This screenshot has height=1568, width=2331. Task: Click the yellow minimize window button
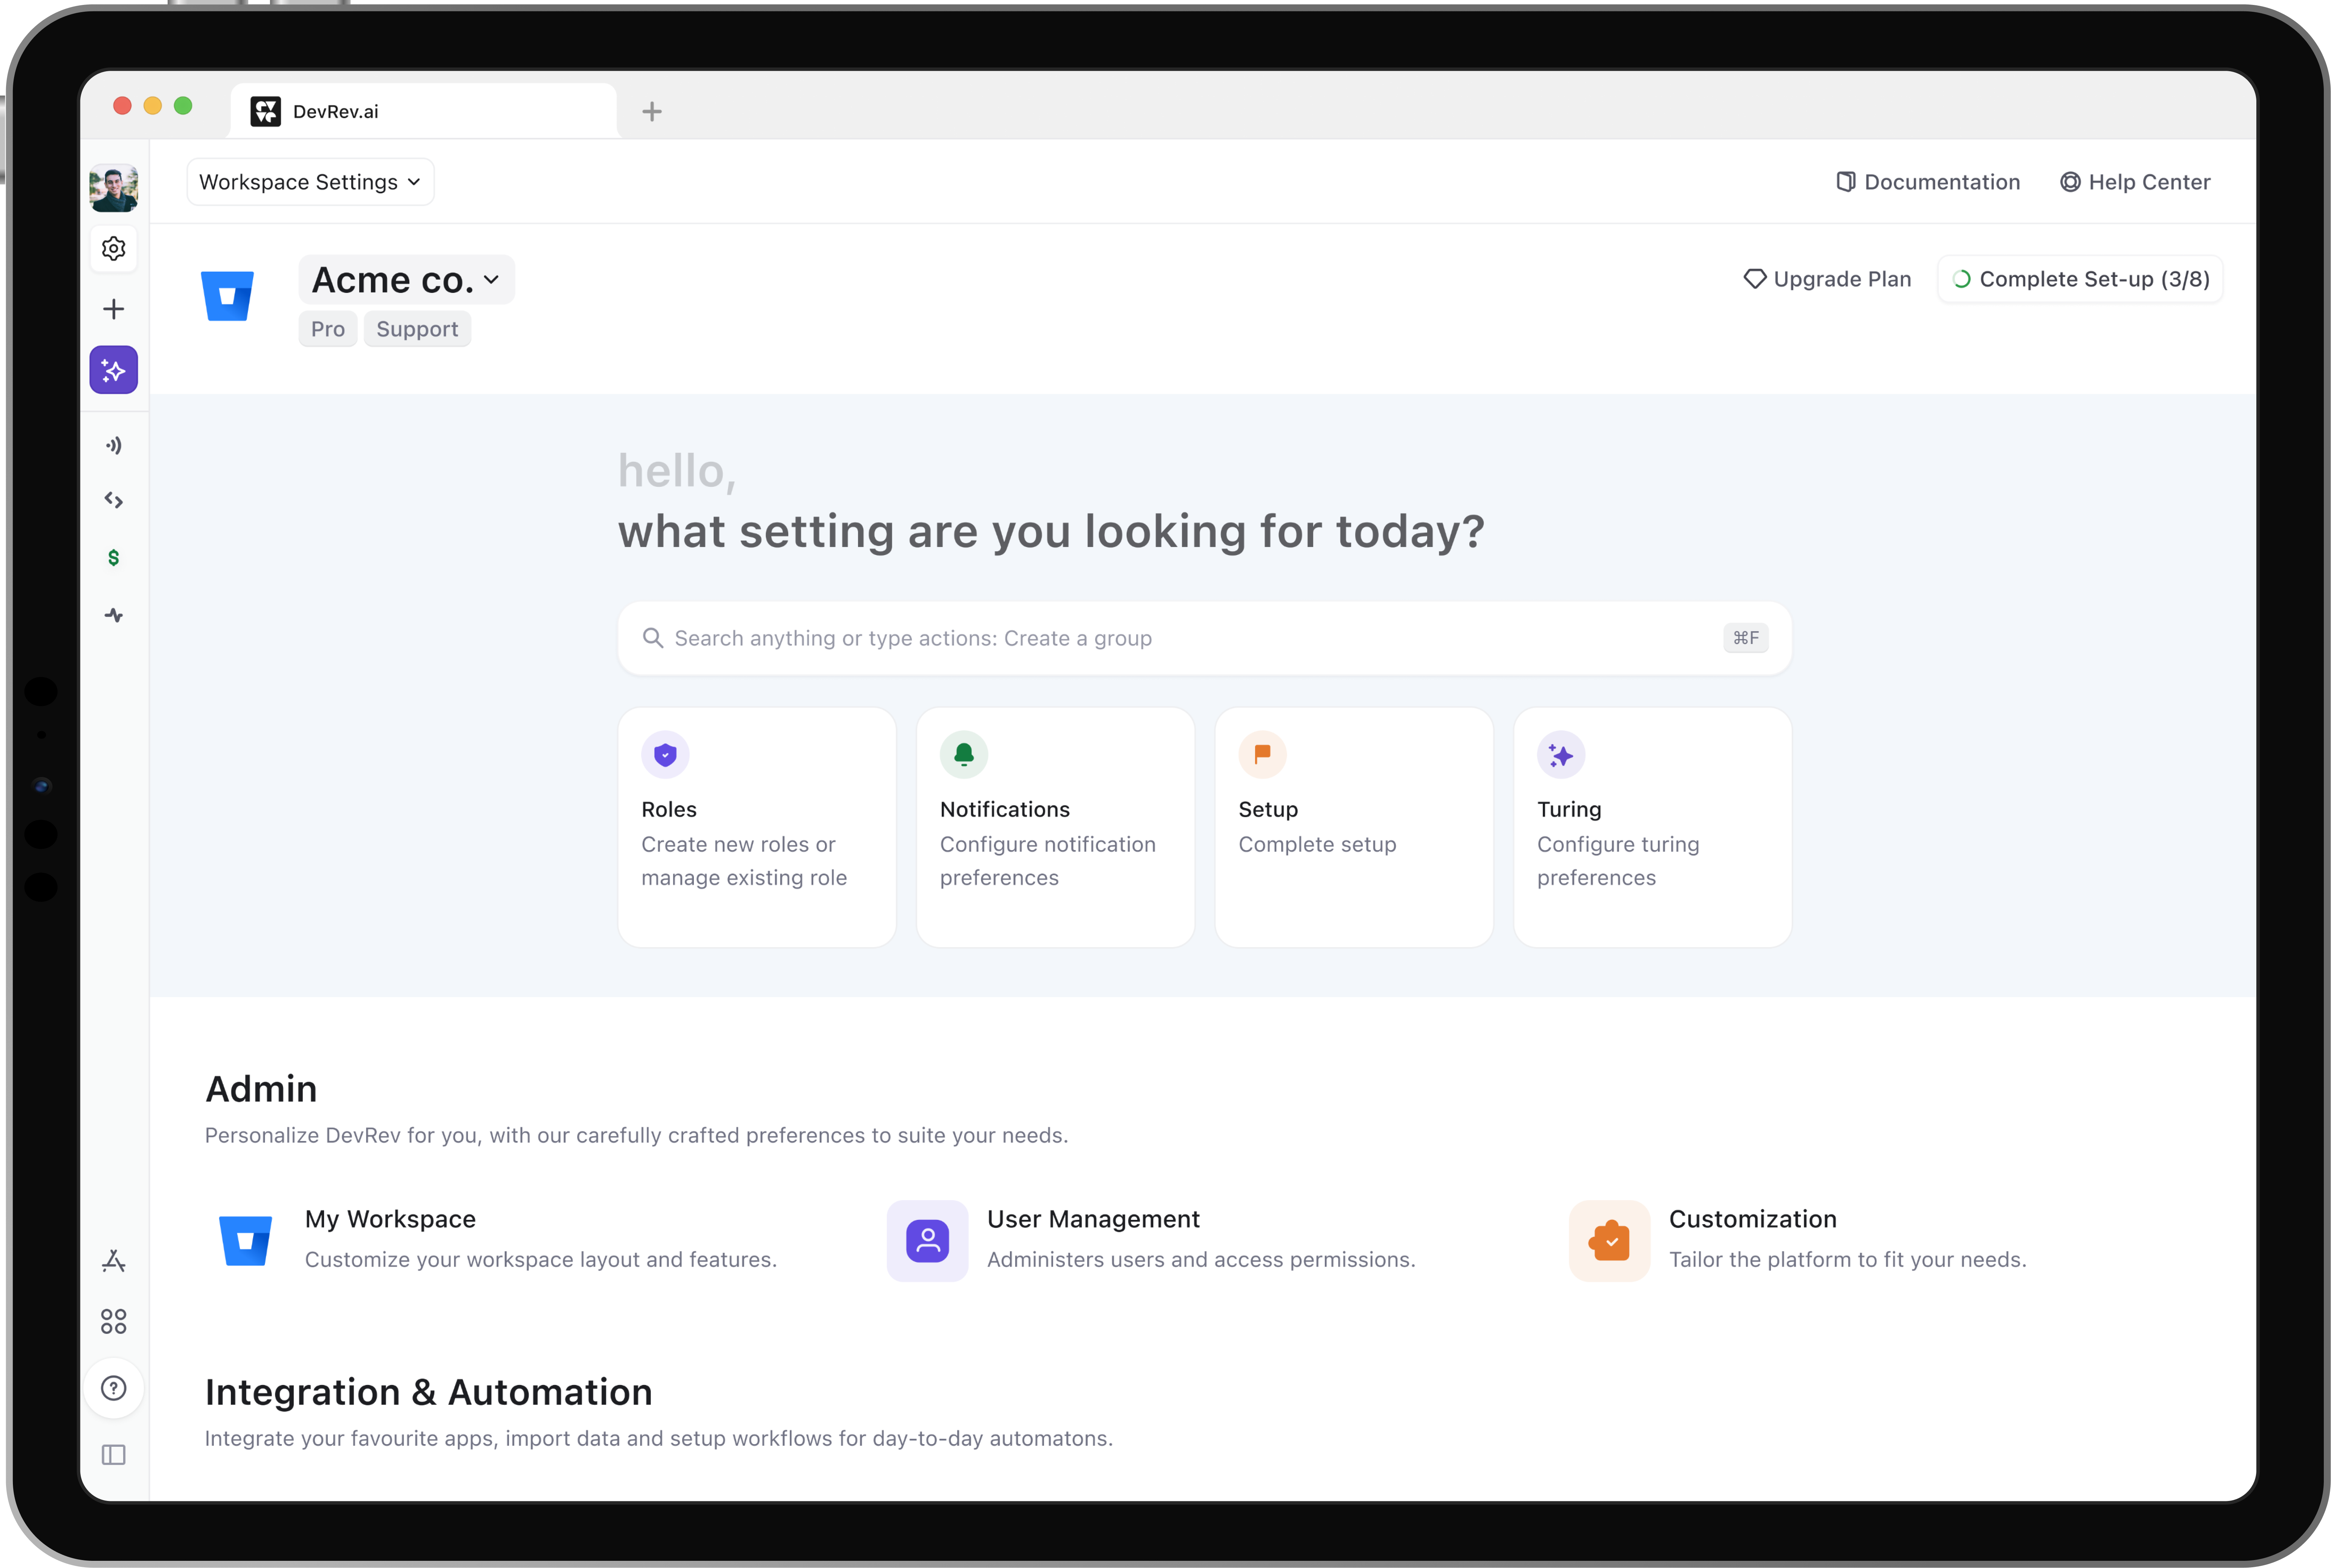(153, 106)
